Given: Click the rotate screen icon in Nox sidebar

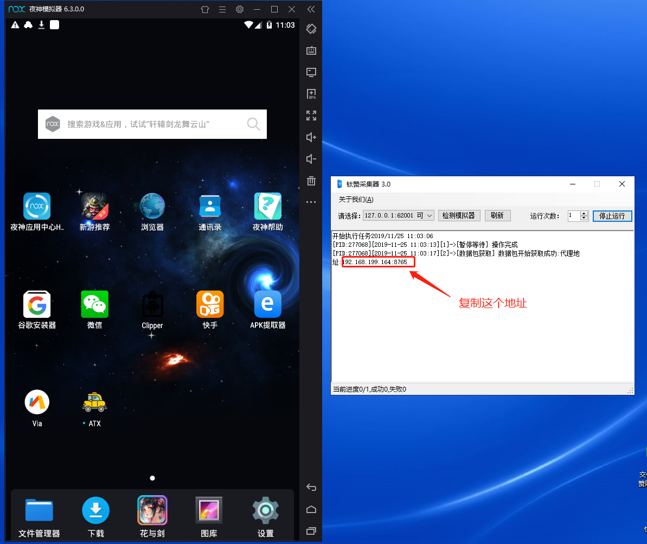Looking at the screenshot, I should [311, 29].
